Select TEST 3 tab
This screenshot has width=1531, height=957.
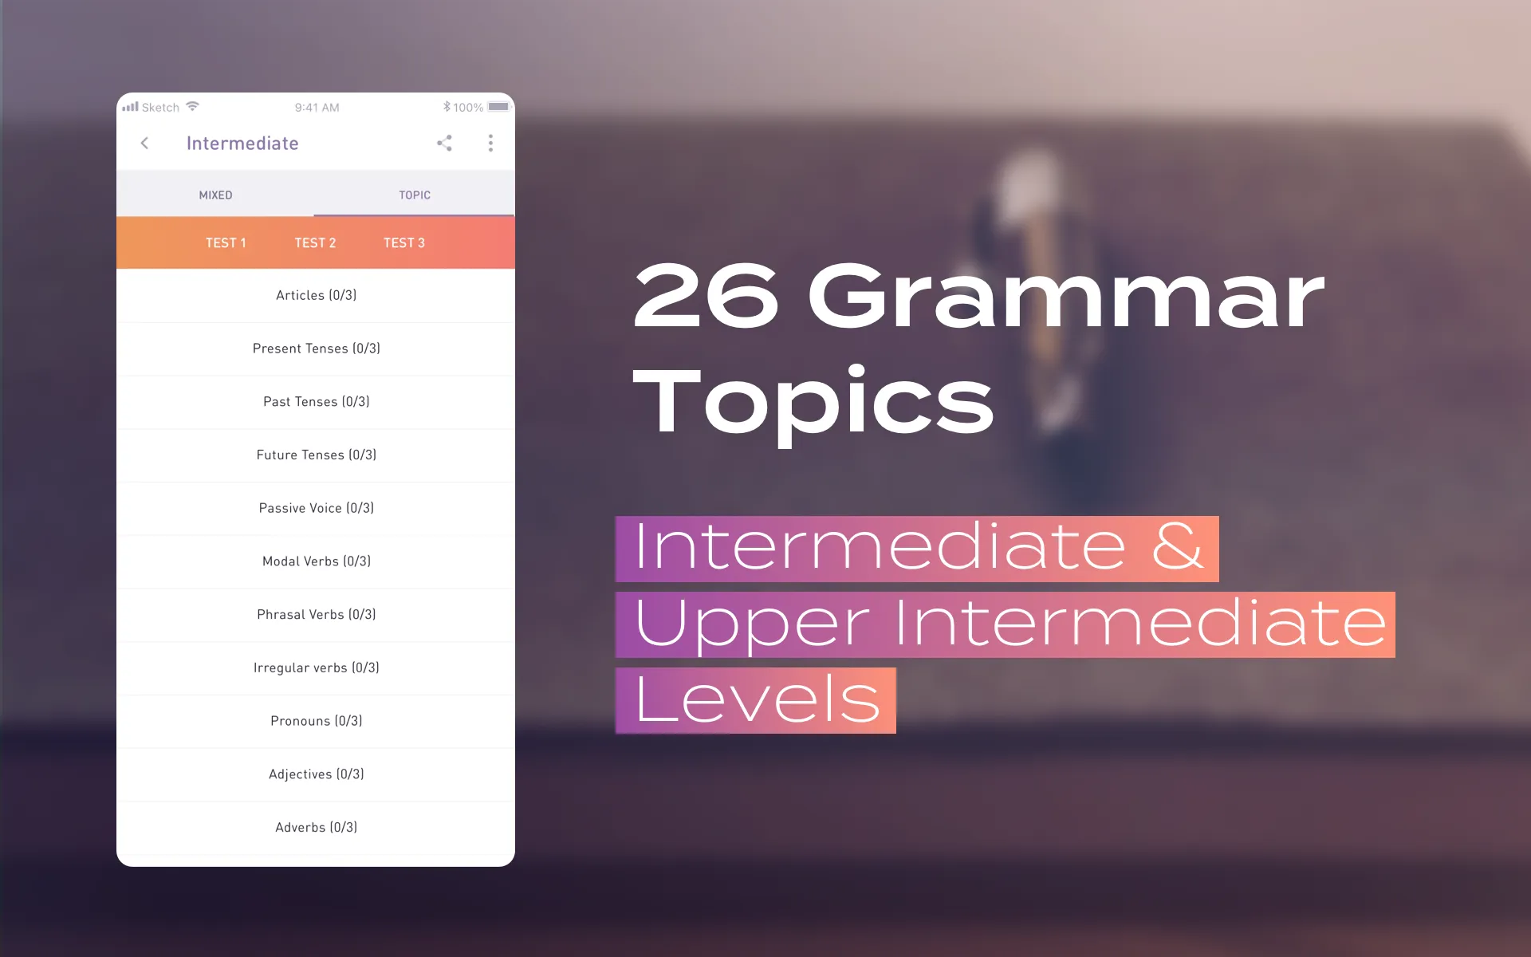[x=403, y=242]
